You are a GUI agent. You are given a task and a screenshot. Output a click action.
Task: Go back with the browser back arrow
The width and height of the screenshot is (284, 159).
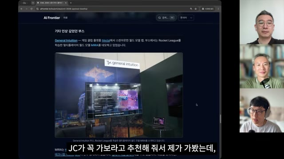pos(22,9)
